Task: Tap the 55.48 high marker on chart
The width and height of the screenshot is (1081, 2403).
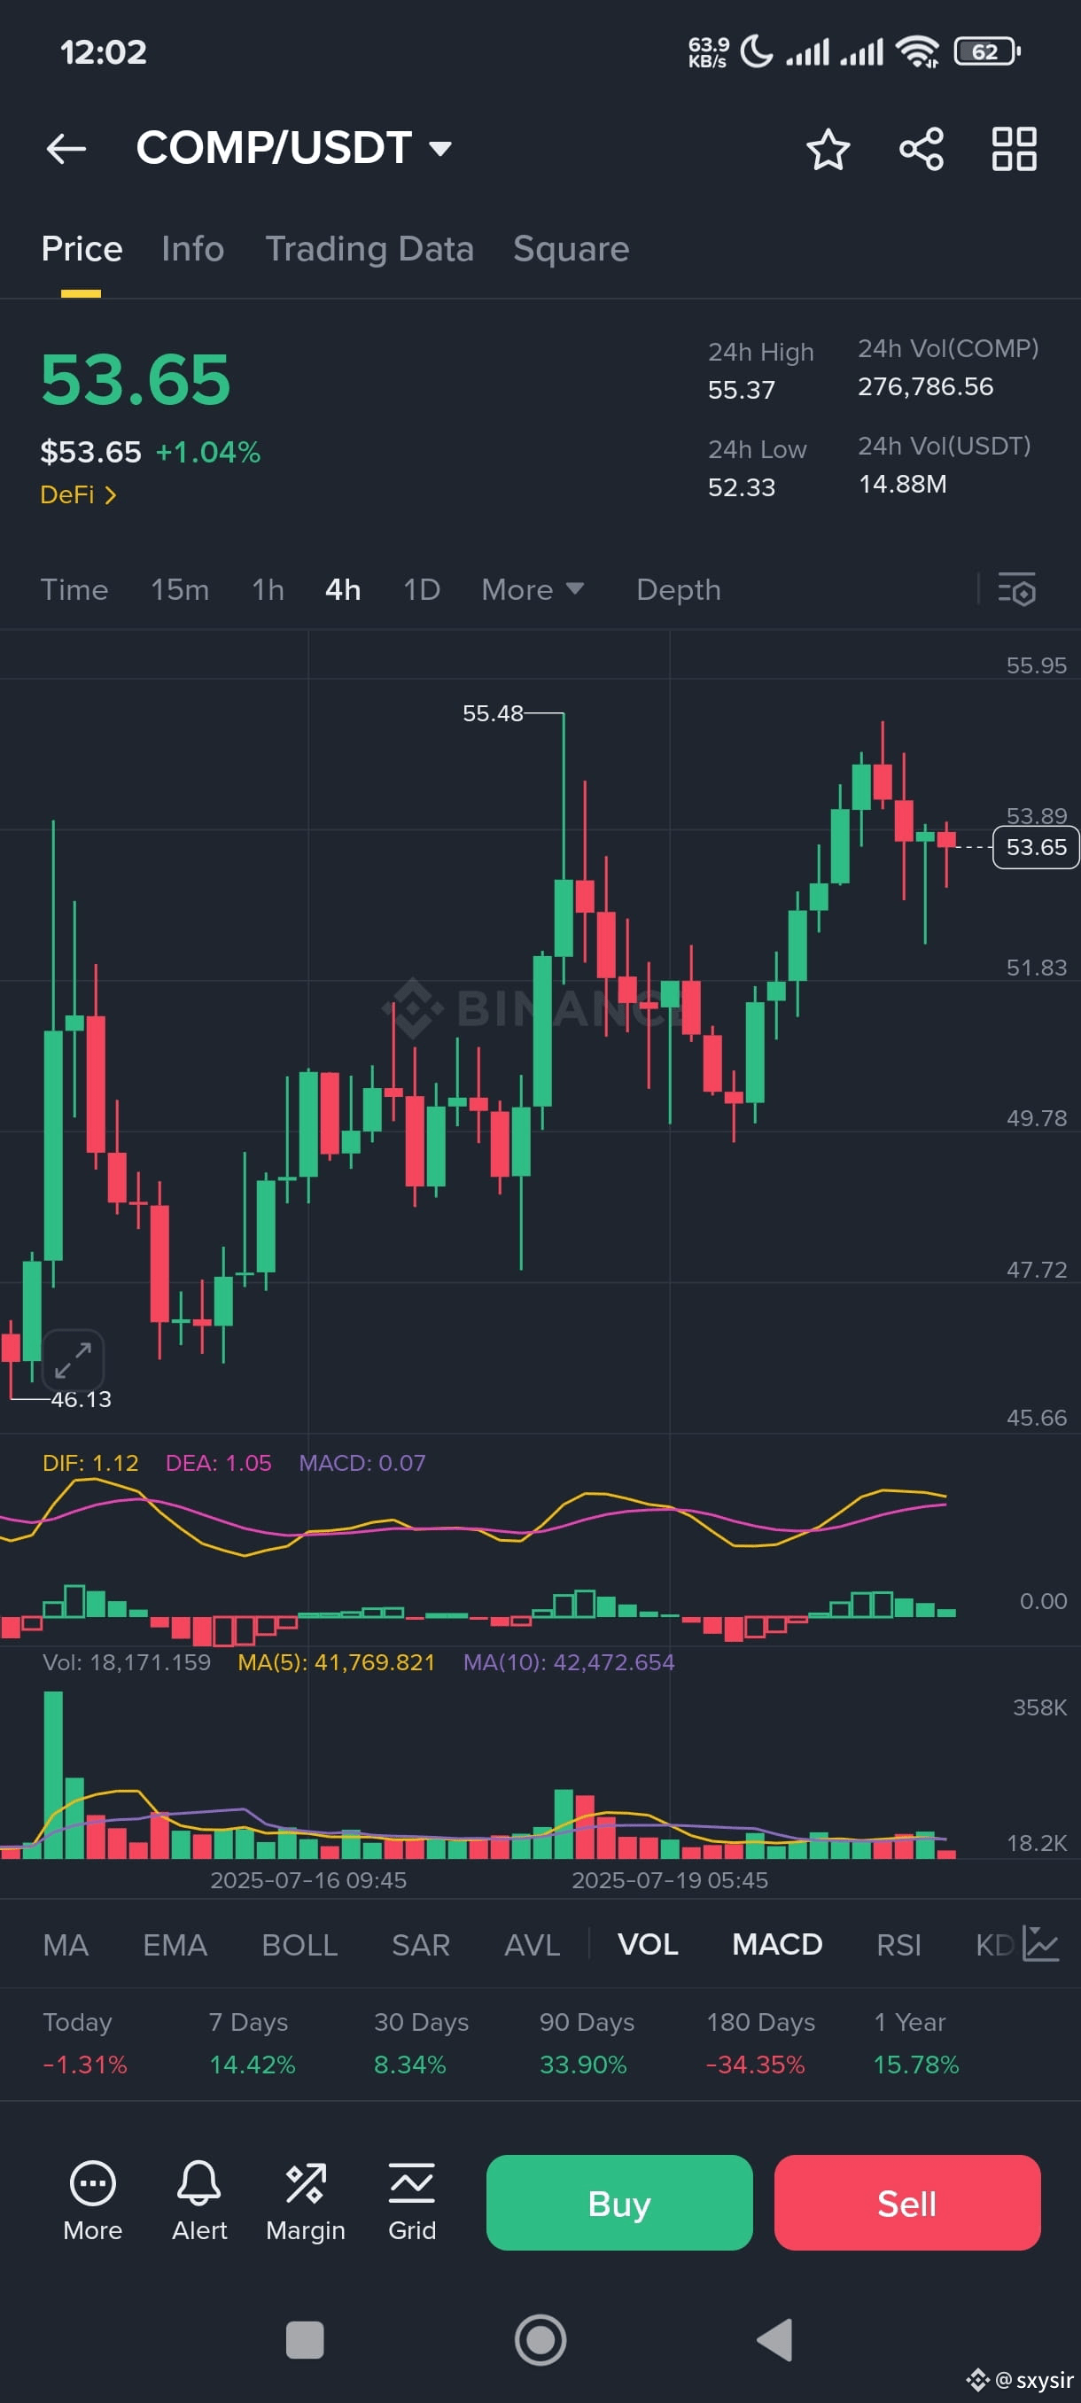Action: tap(493, 713)
